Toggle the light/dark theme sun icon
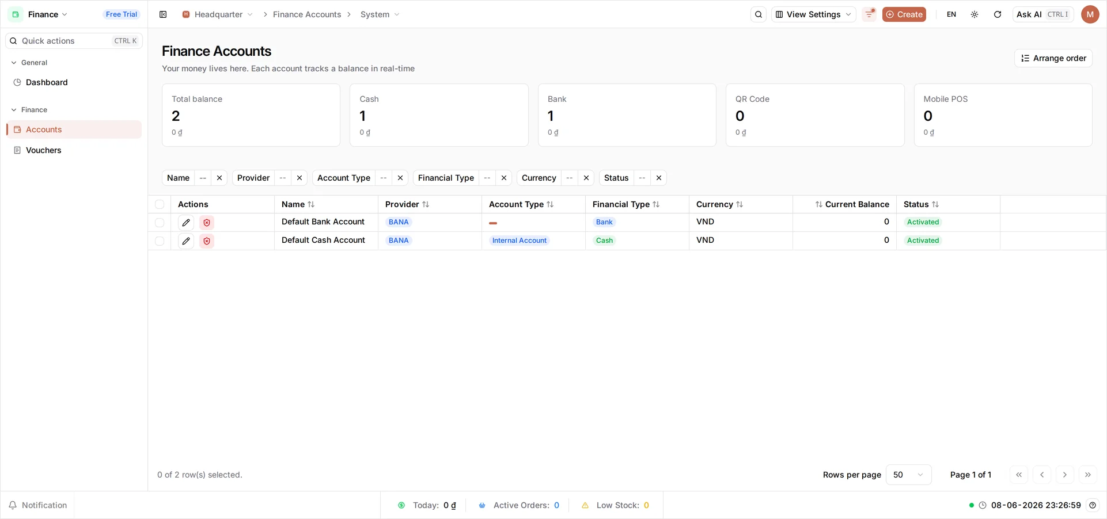 (x=975, y=14)
